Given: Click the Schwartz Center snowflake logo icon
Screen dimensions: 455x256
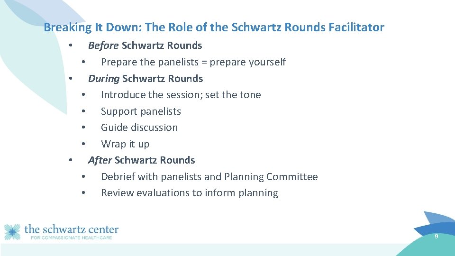Looking at the screenshot, I should tap(12, 232).
